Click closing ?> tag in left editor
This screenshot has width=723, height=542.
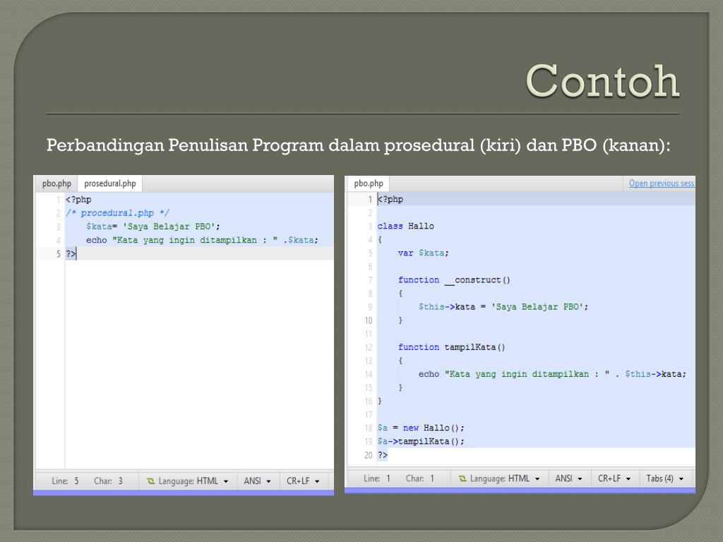pyautogui.click(x=71, y=253)
